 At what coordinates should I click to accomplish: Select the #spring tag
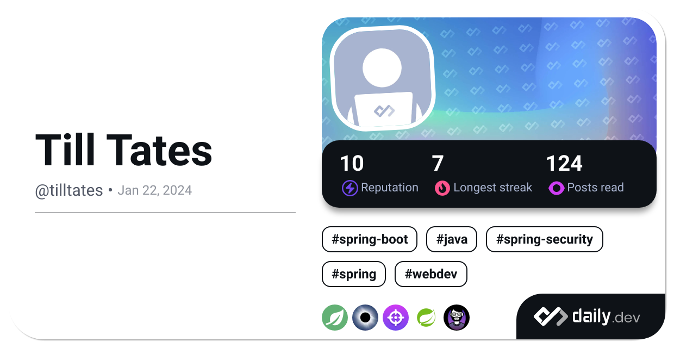click(354, 274)
